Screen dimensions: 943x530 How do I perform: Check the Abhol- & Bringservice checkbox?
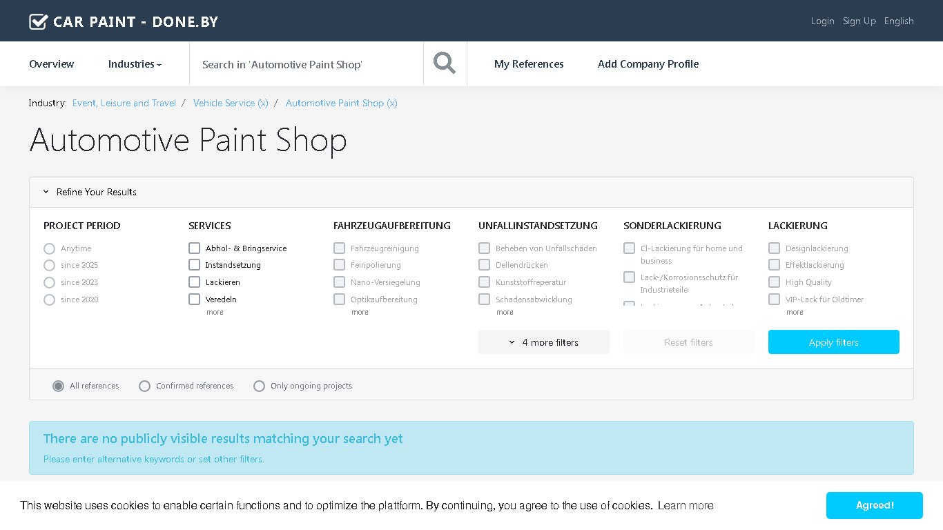coord(195,248)
